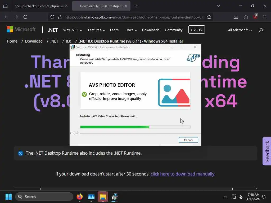The image size is (271, 203).
Task: Select the Download .NET 8.0 Desktop Runtime tab
Action: coord(101,6)
